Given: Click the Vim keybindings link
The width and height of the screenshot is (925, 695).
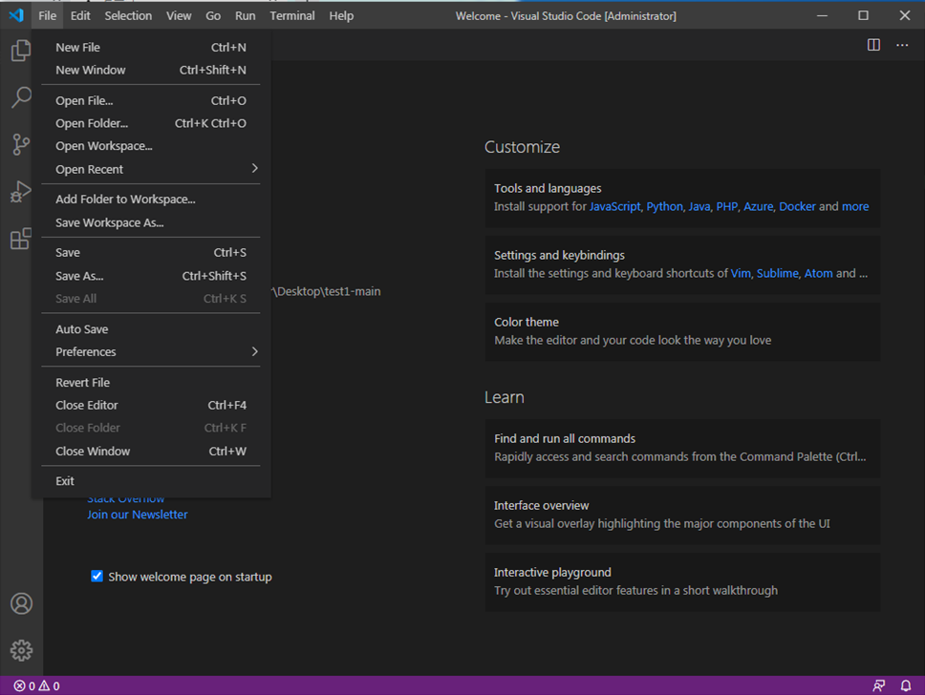Looking at the screenshot, I should (741, 273).
